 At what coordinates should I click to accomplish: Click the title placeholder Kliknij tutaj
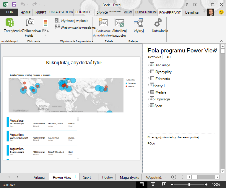74,63
